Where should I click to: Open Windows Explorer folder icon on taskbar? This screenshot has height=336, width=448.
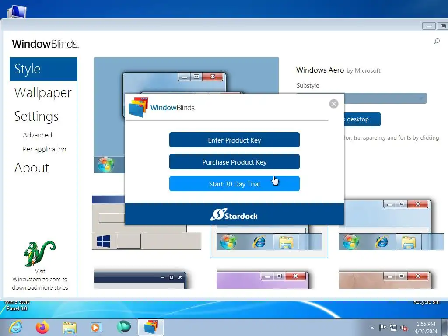[x=70, y=327]
